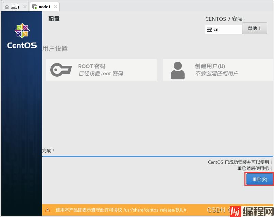The height and width of the screenshot is (217, 274).
Task: Click the user silhouette icon
Action: tap(177, 70)
